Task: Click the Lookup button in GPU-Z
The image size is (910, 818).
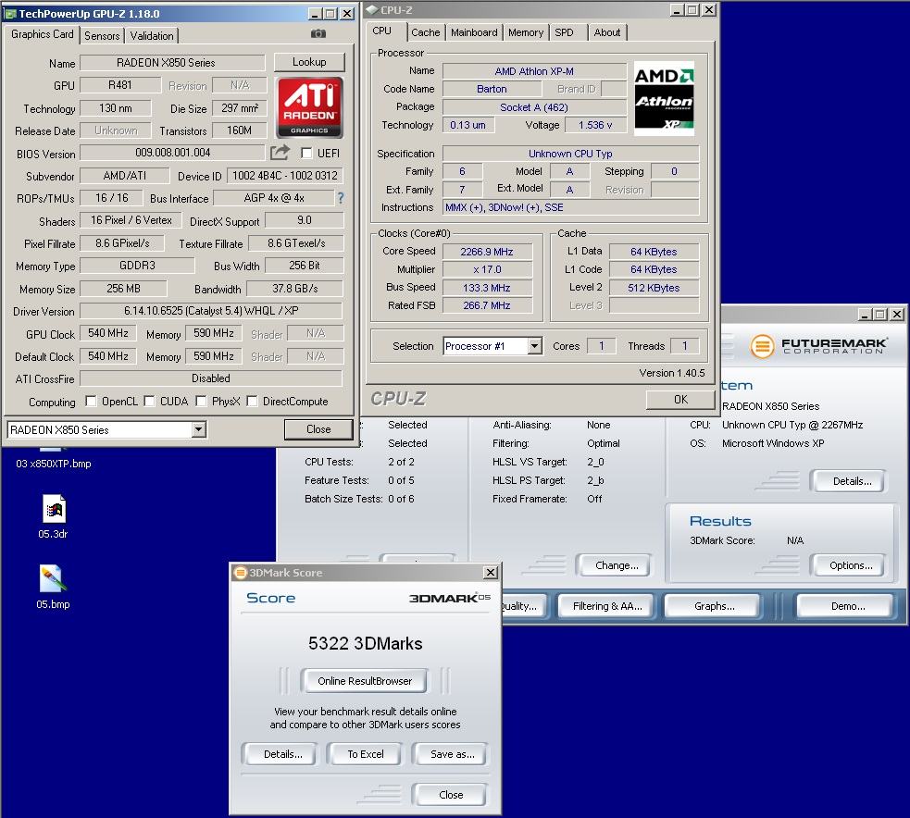Action: pyautogui.click(x=309, y=62)
